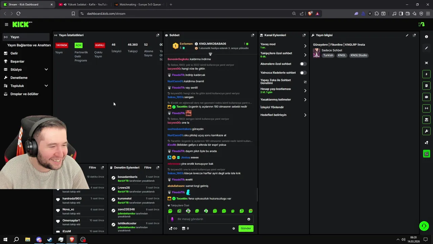Pop out the Yayın bilgisi panel
433x244 pixels.
pyautogui.click(x=414, y=35)
